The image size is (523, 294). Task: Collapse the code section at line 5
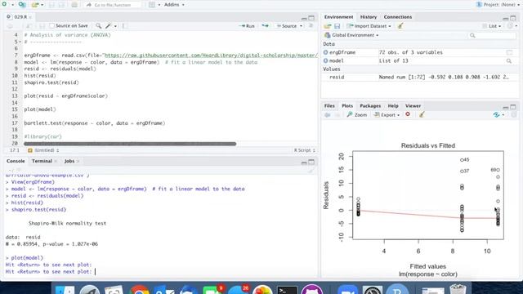coord(20,42)
